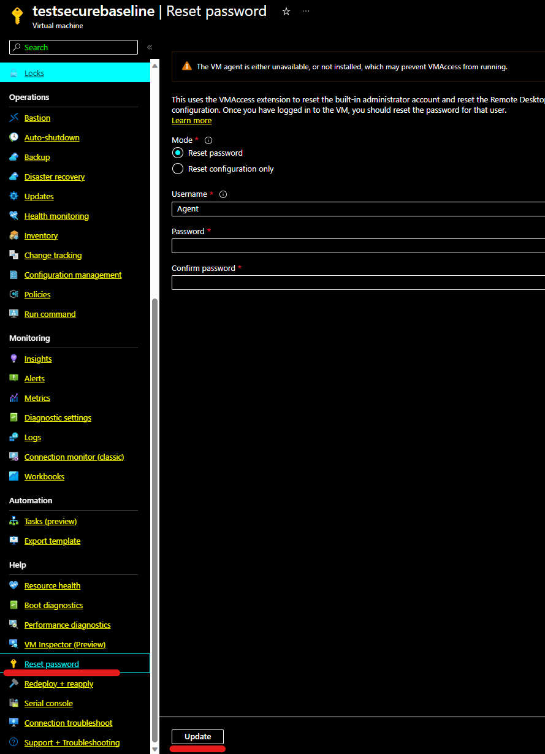Open Logs using its sidebar icon
Screen dimensions: 545x754
click(x=15, y=437)
